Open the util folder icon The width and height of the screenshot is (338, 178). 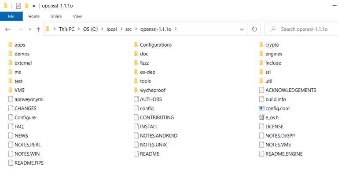[x=261, y=81]
